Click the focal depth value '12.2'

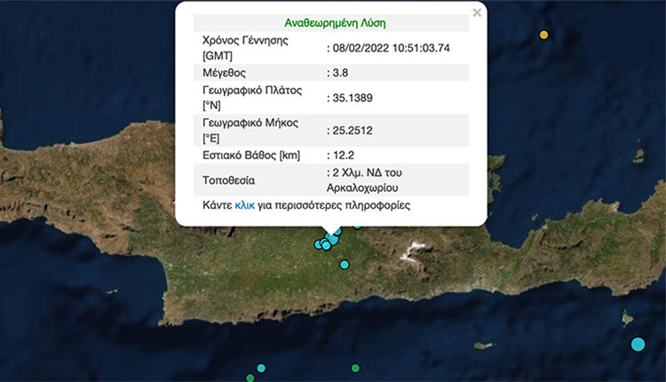pos(343,155)
